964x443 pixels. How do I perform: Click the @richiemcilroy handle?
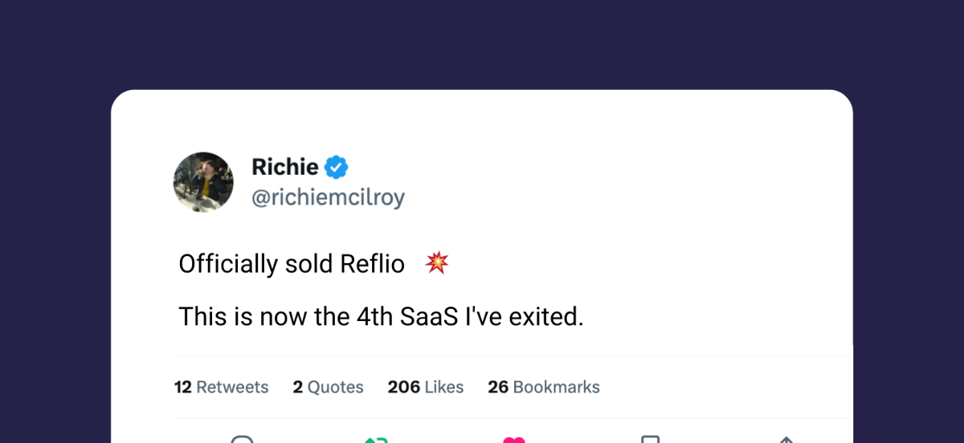[329, 198]
